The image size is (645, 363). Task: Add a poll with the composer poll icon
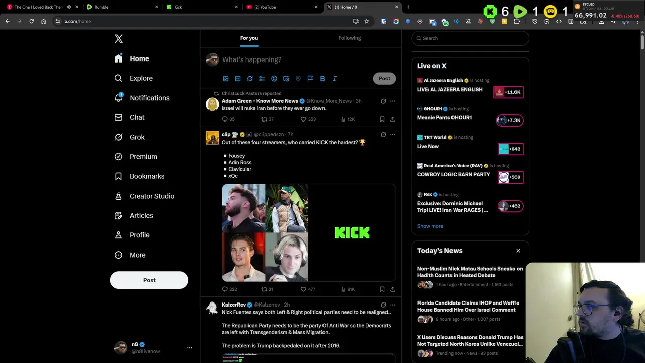point(262,79)
